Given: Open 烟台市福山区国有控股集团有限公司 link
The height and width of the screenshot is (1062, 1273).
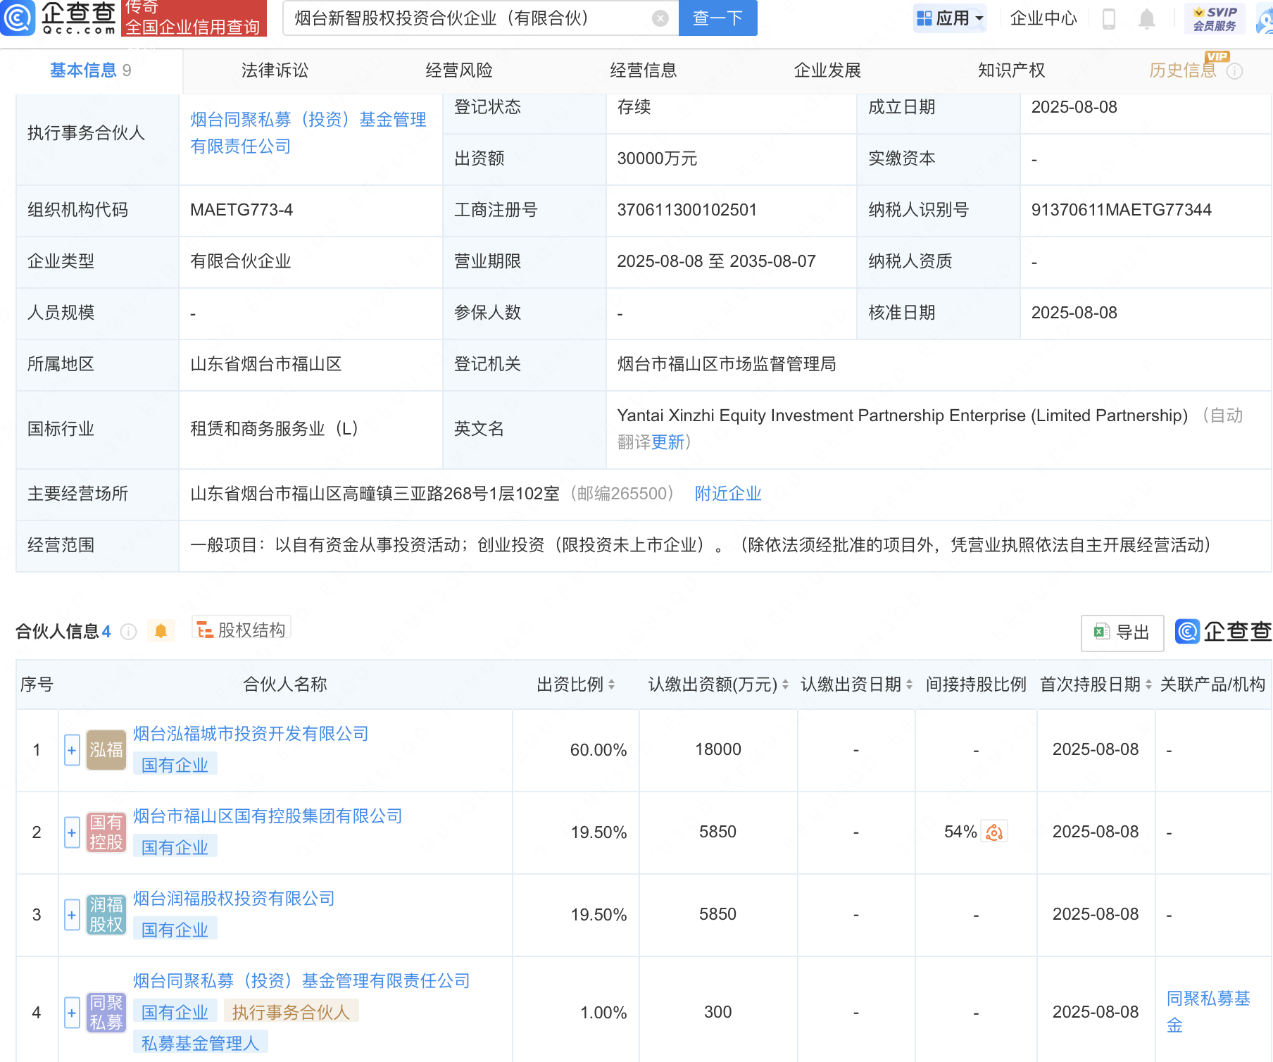Looking at the screenshot, I should coord(268,816).
